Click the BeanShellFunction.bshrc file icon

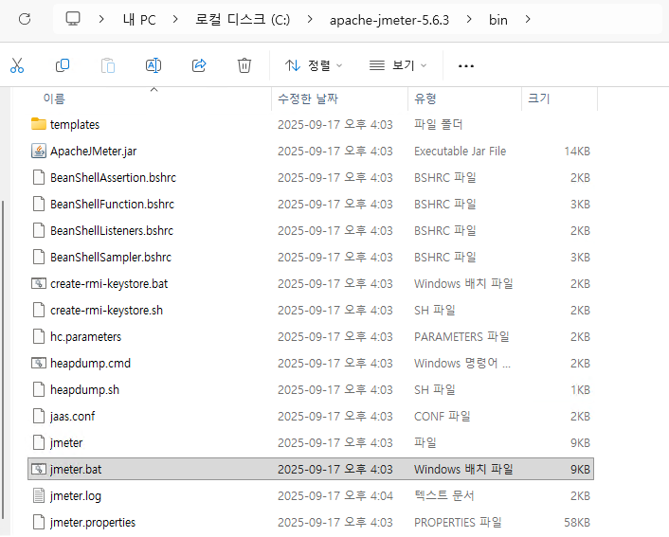[x=39, y=204]
